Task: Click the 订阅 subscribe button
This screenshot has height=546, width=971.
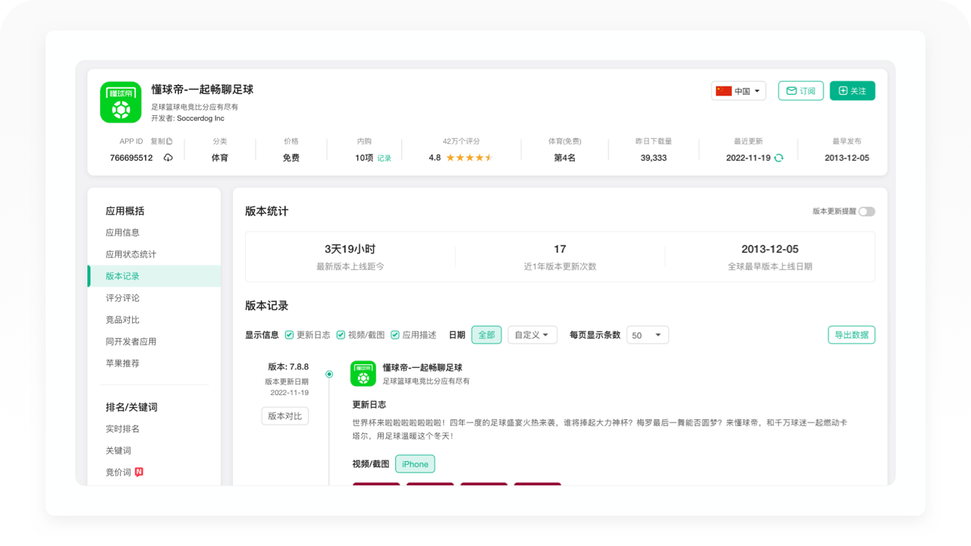Action: pyautogui.click(x=801, y=91)
